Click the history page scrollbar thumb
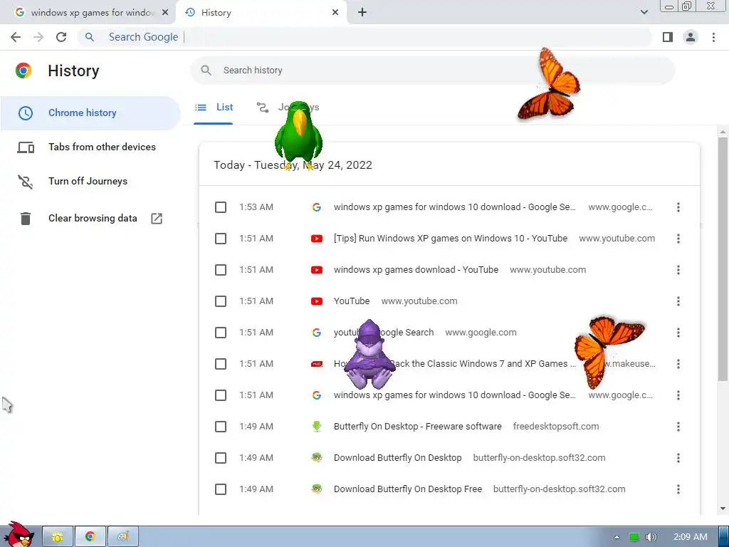The height and width of the screenshot is (547, 729). (723, 258)
